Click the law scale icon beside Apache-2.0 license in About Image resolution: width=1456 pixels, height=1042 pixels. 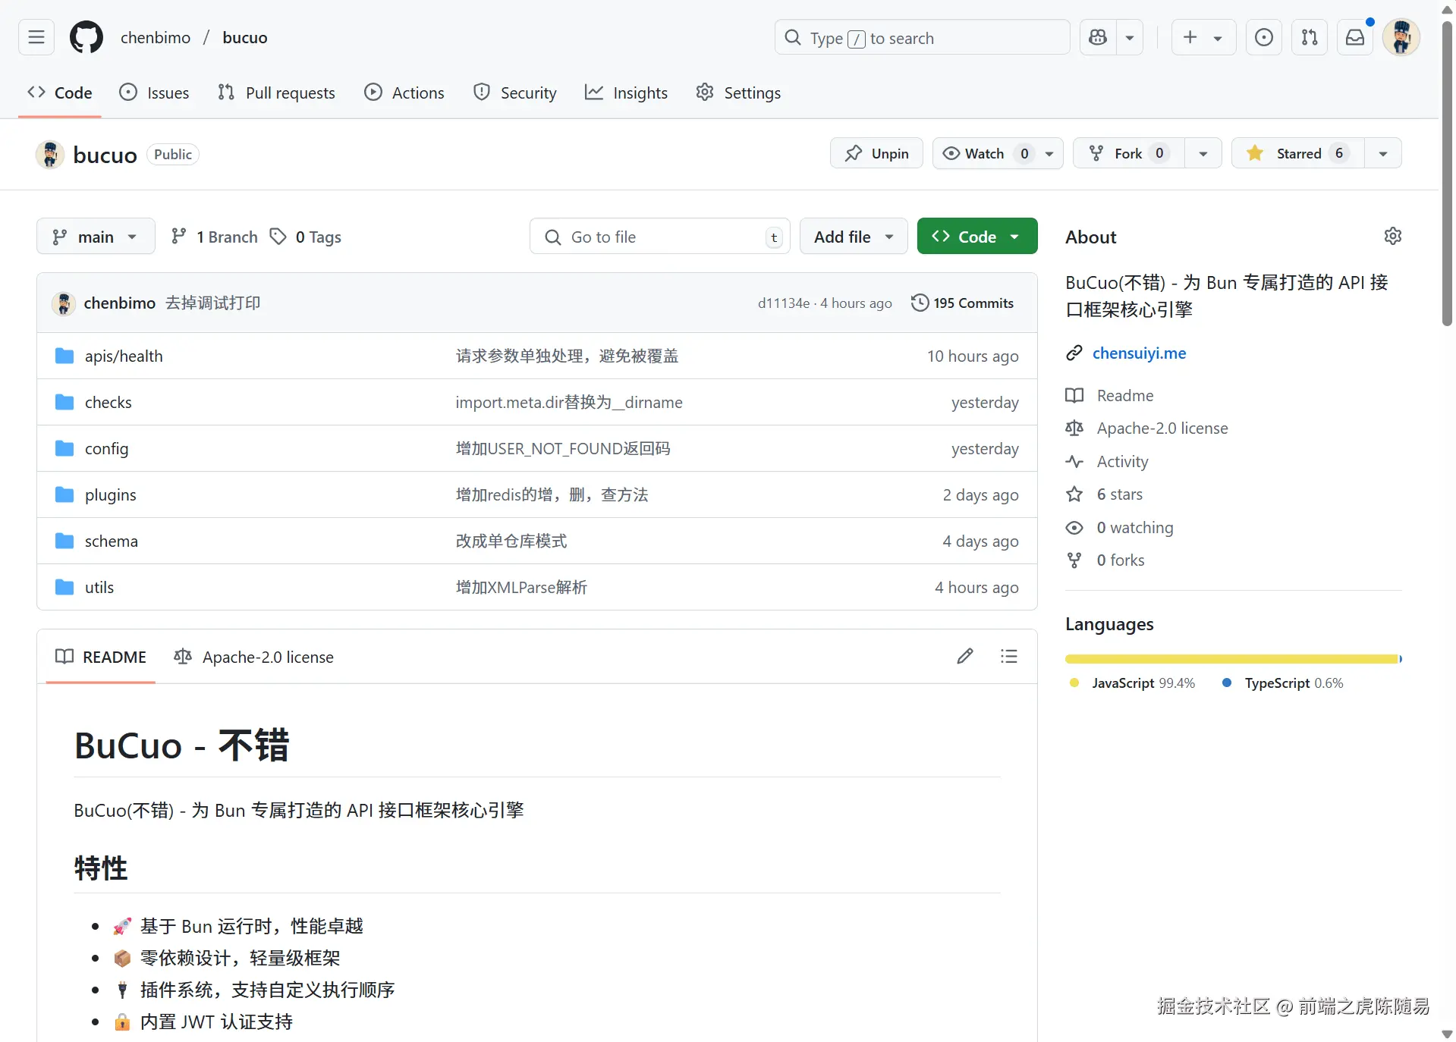tap(1074, 428)
